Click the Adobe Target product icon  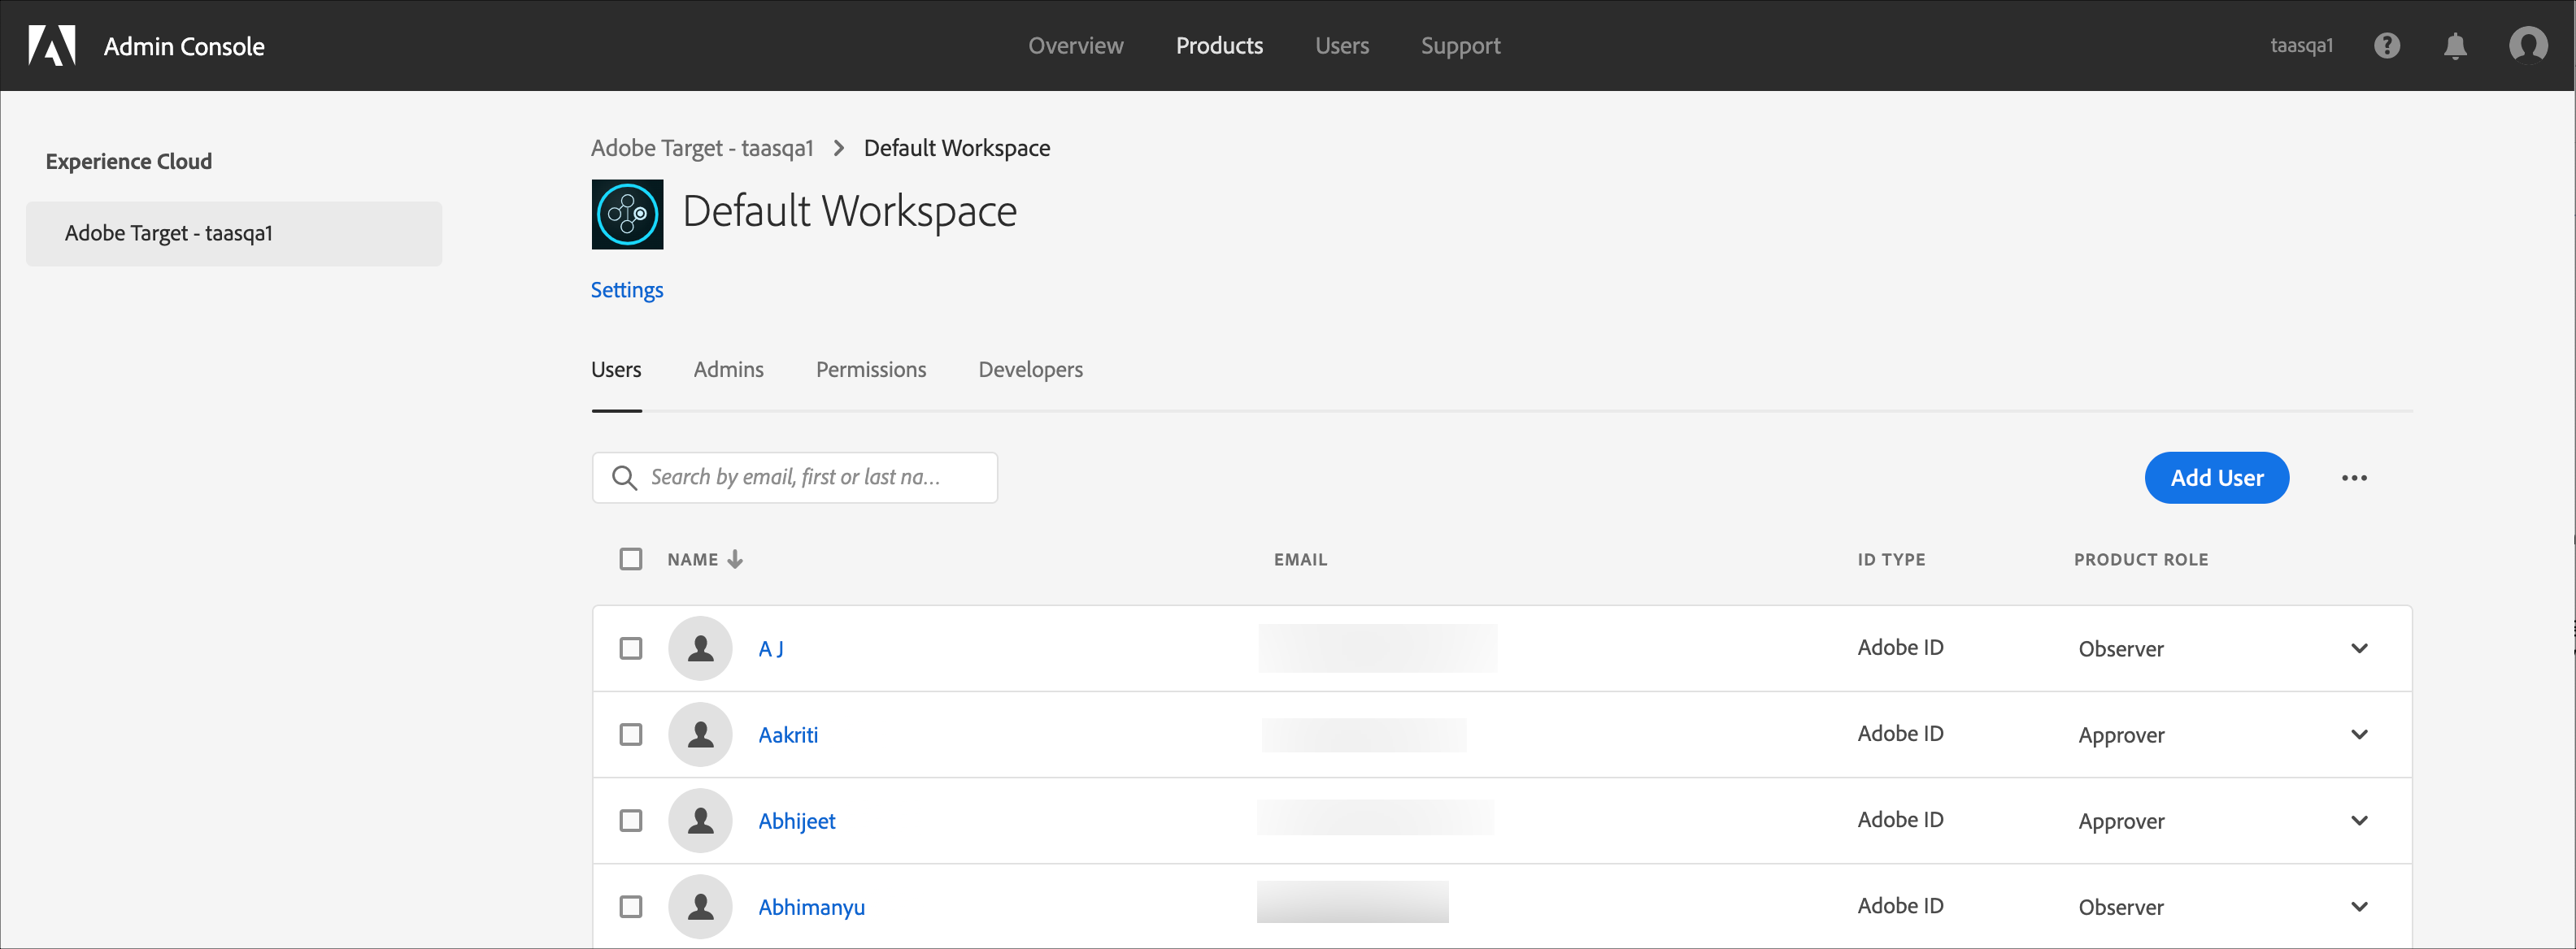(x=627, y=214)
